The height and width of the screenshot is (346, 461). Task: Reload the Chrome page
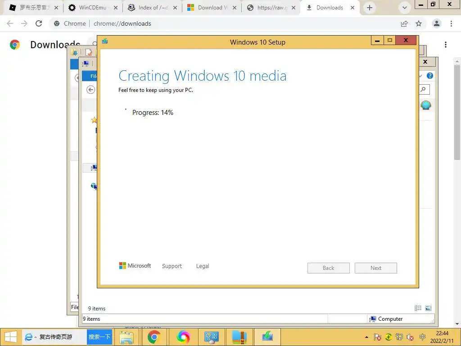tap(39, 23)
